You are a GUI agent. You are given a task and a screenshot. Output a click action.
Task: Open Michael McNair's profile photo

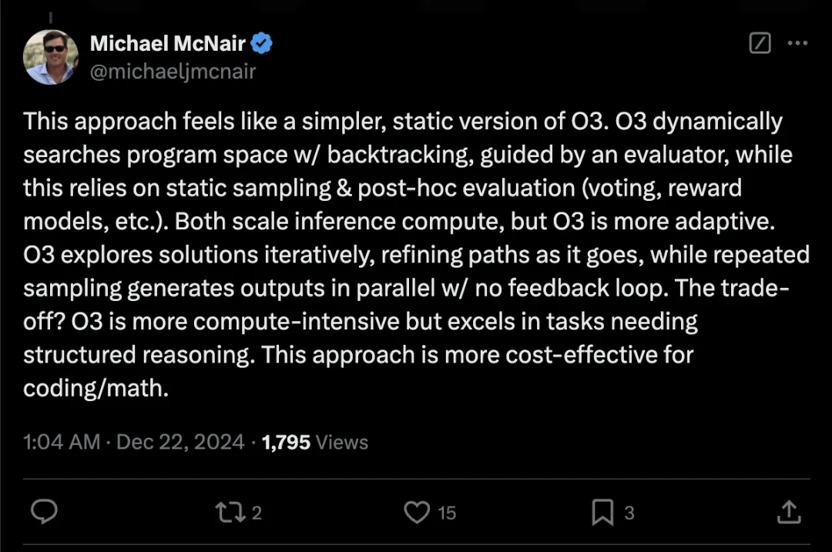click(51, 57)
